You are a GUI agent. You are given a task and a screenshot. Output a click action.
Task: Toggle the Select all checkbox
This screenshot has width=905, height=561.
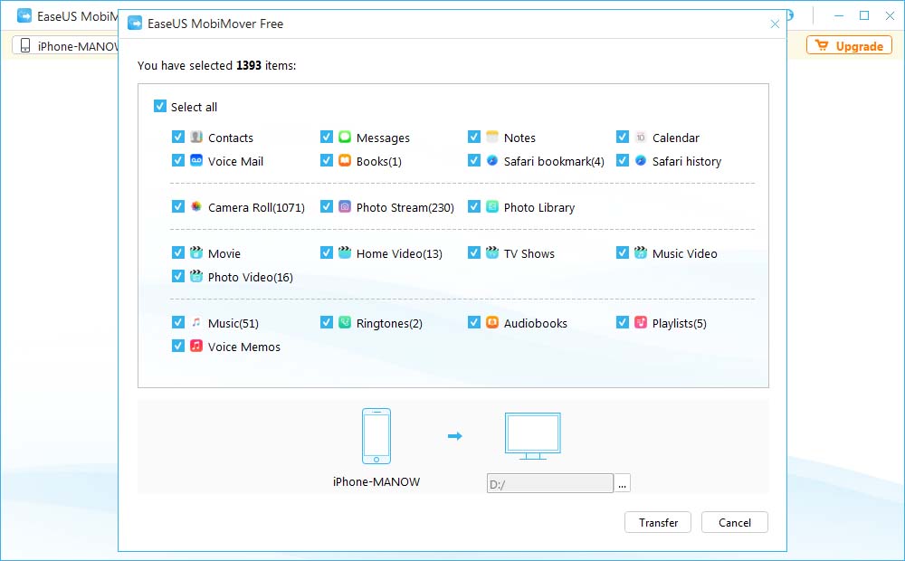(160, 106)
